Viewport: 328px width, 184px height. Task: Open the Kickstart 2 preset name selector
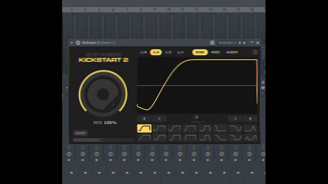pyautogui.click(x=227, y=43)
